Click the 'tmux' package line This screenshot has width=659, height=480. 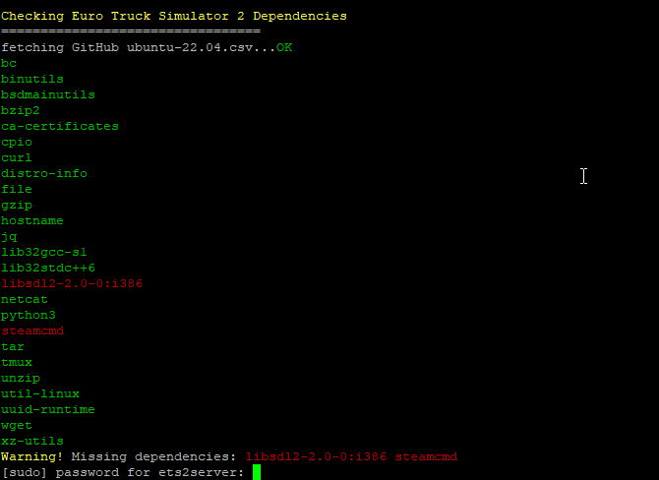click(17, 362)
